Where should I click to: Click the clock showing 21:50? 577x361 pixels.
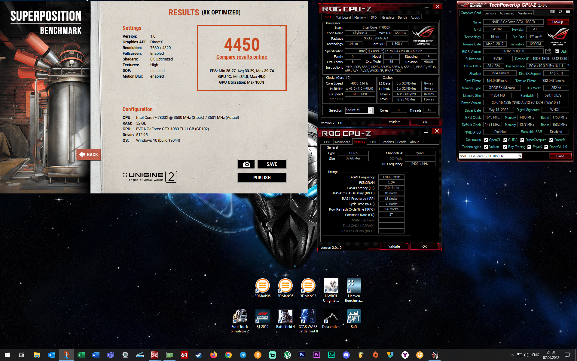pyautogui.click(x=551, y=352)
